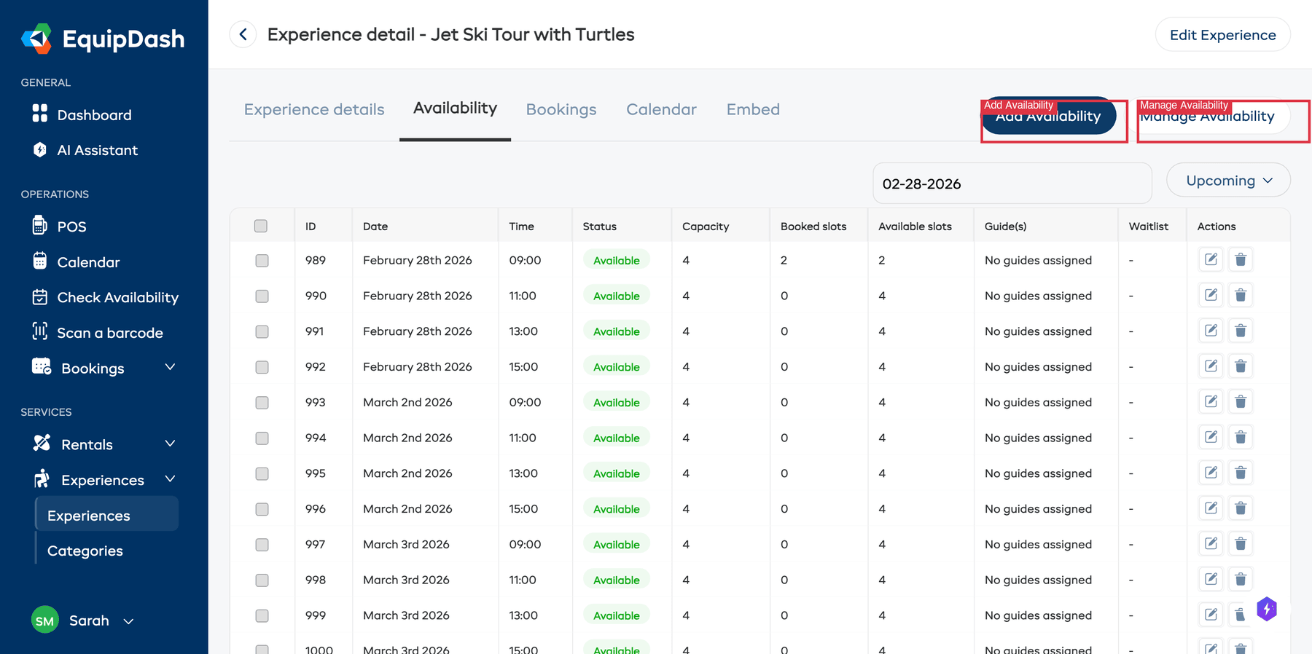This screenshot has height=654, width=1312.
Task: Edit availability row 997
Action: tap(1211, 544)
